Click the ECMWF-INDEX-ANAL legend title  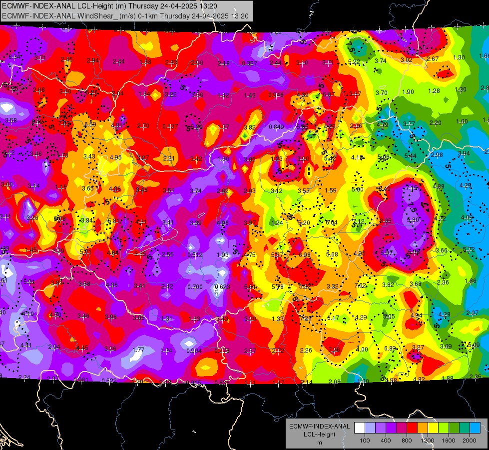319,426
